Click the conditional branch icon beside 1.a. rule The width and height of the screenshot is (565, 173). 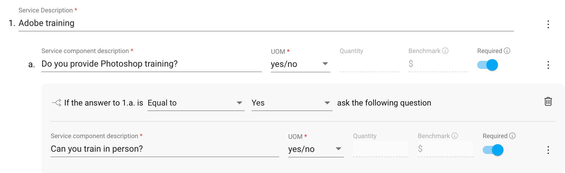click(56, 103)
